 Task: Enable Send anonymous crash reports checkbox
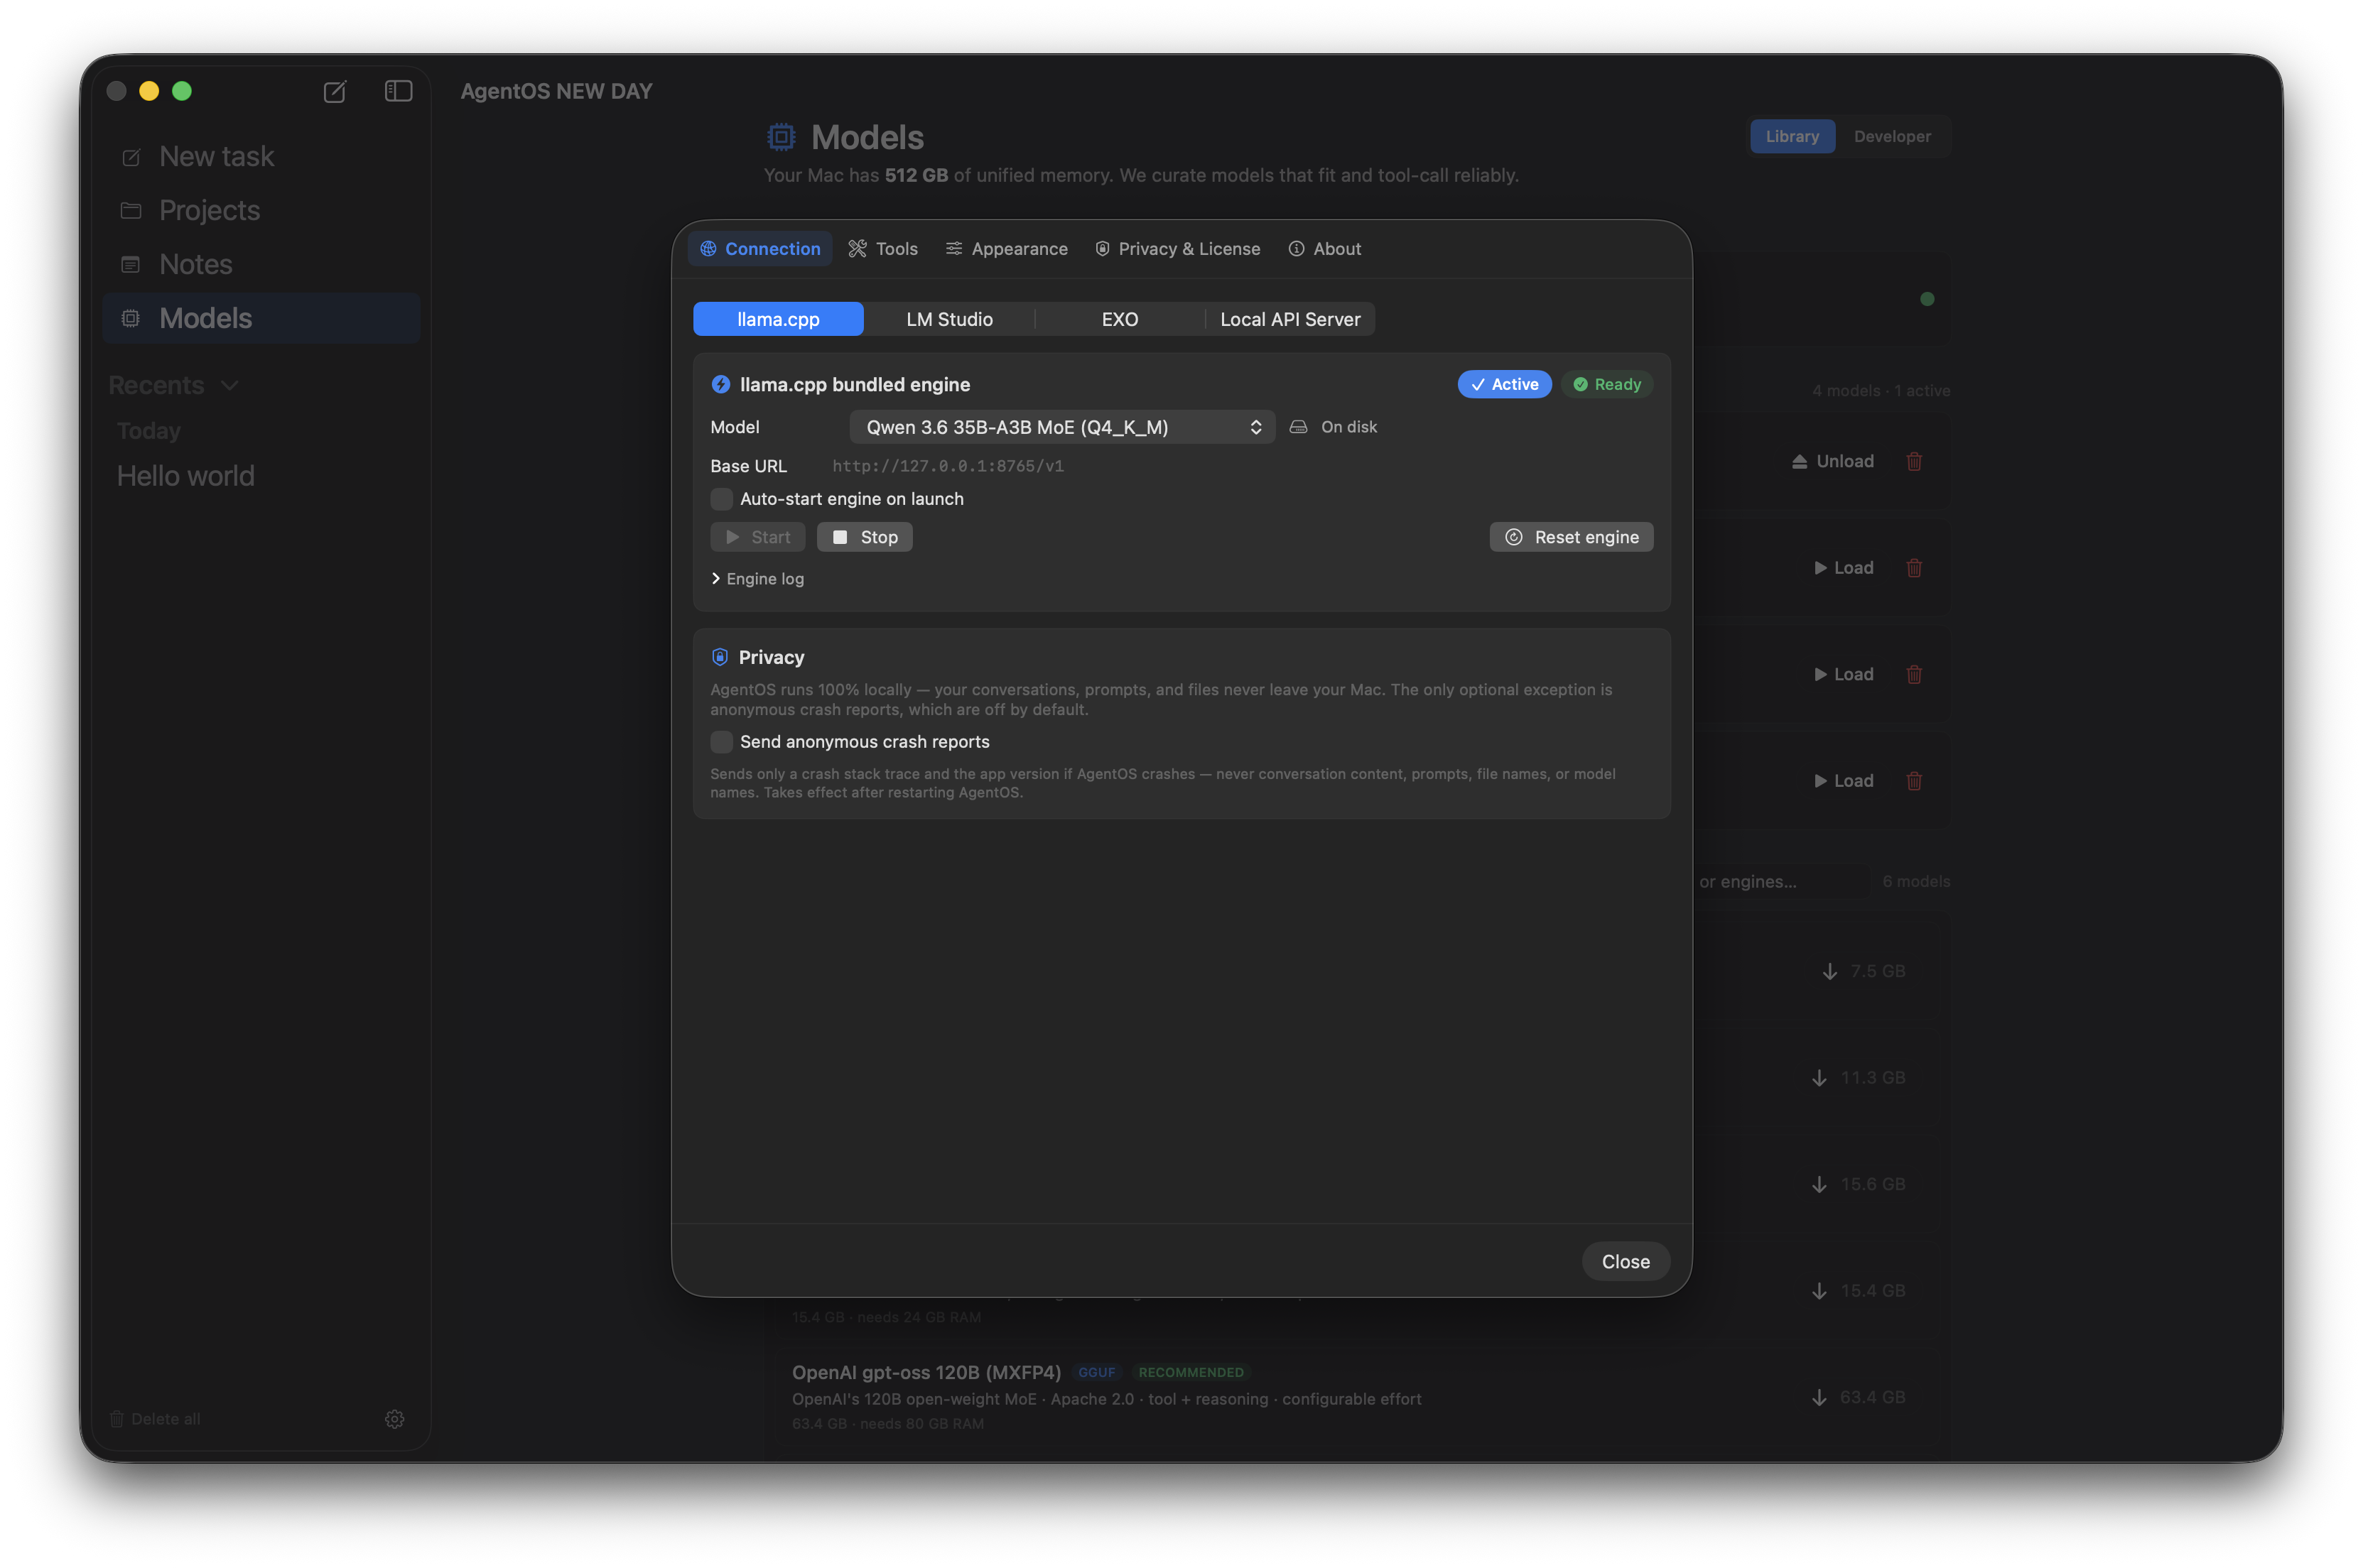pyautogui.click(x=720, y=742)
